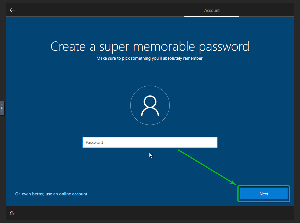The image size is (300, 223).
Task: Click the 'Create a super memorable password' heading
Action: pyautogui.click(x=150, y=46)
